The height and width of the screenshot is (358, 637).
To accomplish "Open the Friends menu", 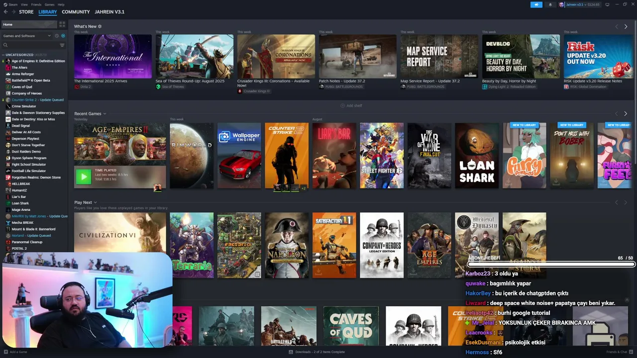I will pos(36,4).
